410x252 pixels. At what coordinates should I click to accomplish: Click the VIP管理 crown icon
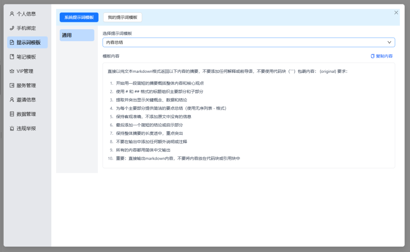12,71
